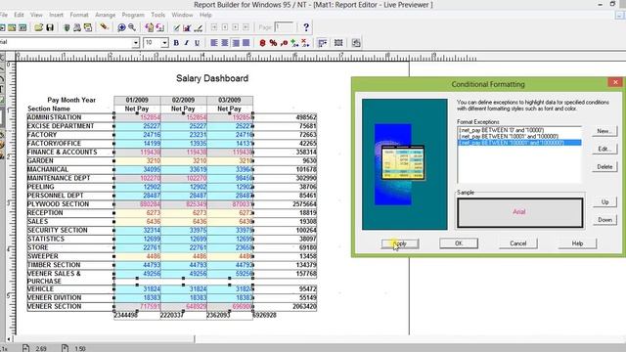Click the frame select grid icon
The height and width of the screenshot is (352, 626).
338,43
